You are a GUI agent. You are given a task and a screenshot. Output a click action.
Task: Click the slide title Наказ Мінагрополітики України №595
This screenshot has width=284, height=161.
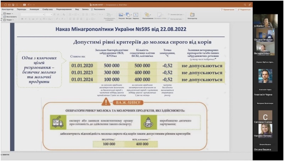click(121, 29)
